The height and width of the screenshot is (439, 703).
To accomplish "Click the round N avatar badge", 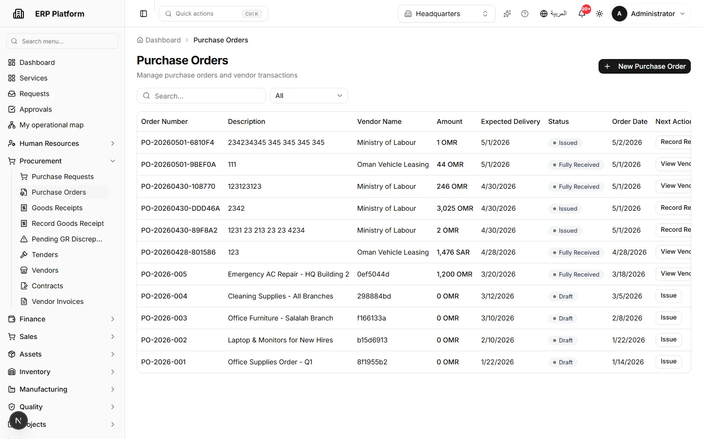I will coord(19,420).
